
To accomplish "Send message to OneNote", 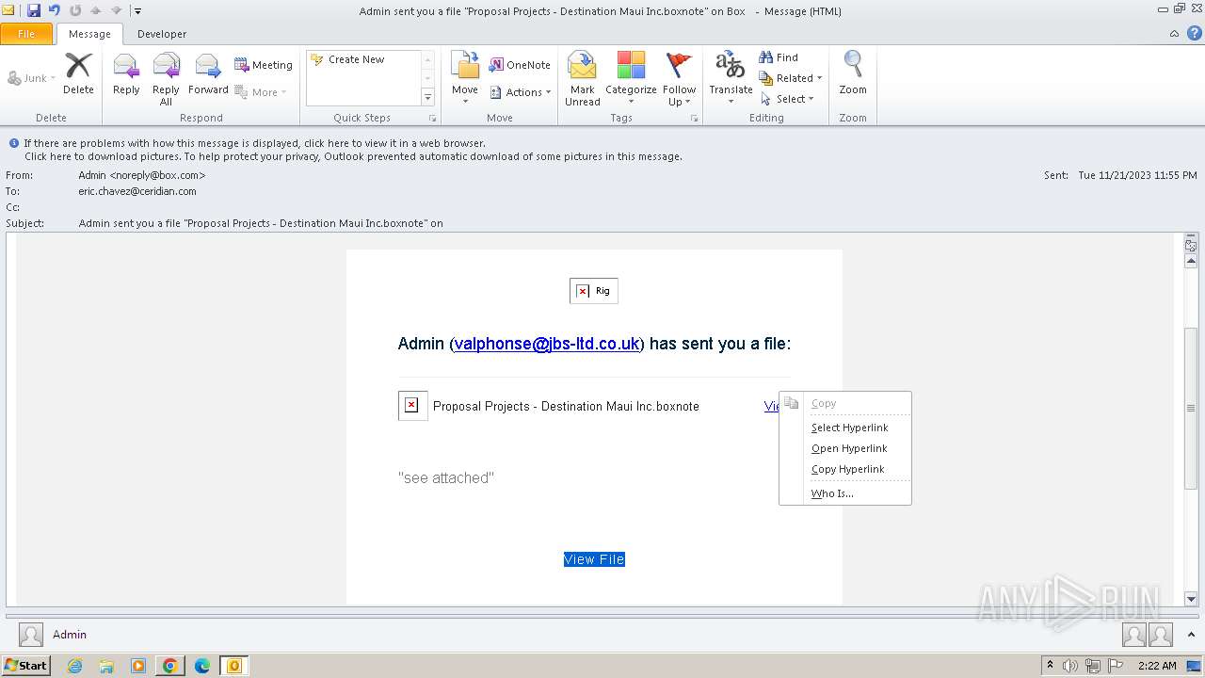I will coord(520,65).
